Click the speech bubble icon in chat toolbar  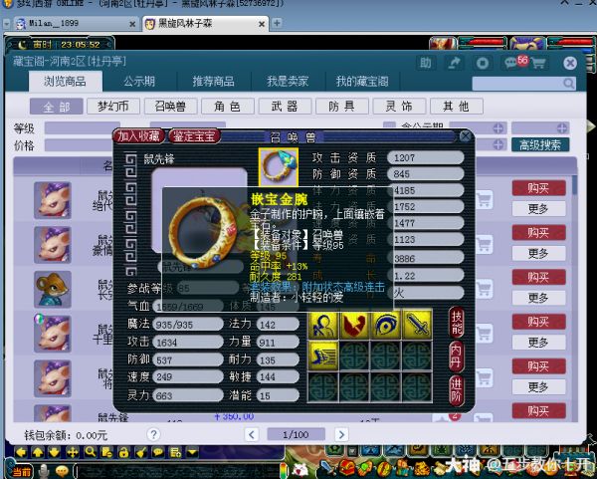tap(158, 452)
